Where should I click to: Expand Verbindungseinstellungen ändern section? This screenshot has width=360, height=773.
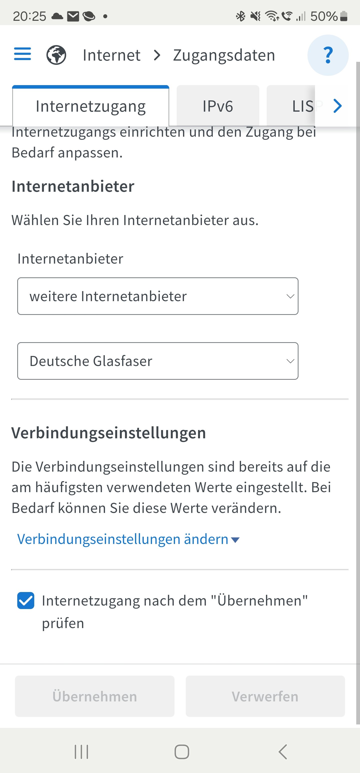[x=128, y=539]
